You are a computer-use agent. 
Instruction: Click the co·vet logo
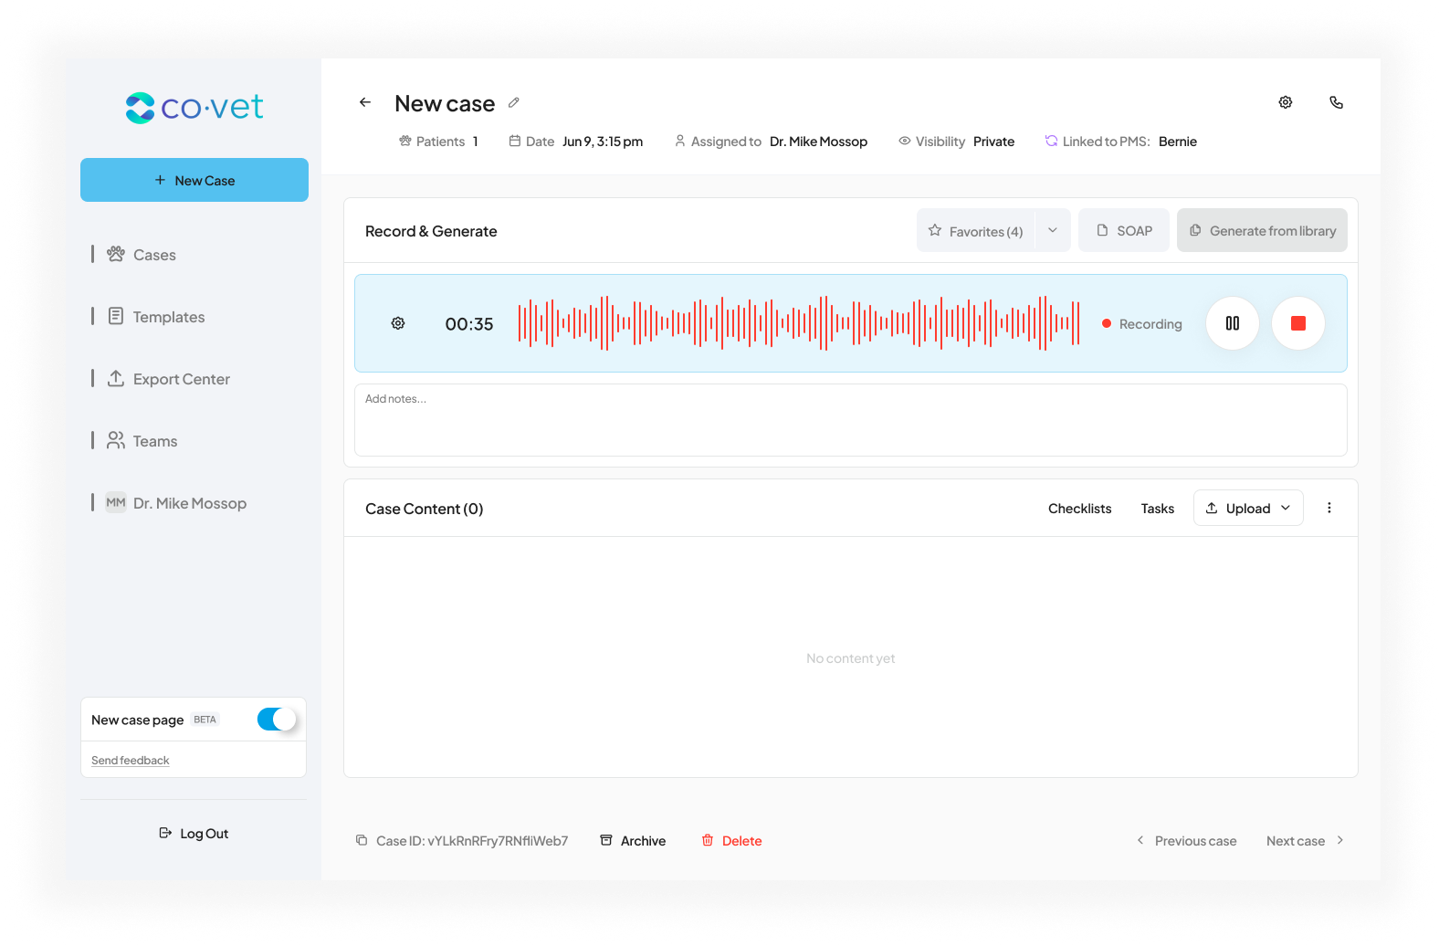pos(194,108)
